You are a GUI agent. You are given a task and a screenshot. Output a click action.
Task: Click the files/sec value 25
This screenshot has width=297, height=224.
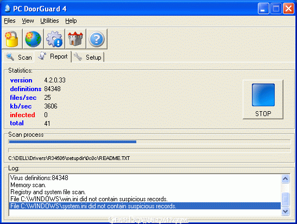point(48,98)
